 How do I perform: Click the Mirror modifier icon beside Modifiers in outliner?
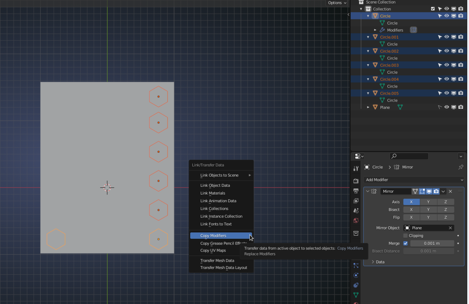click(x=413, y=30)
